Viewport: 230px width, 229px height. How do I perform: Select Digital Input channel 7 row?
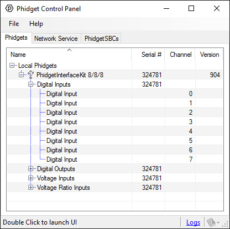(x=115, y=159)
